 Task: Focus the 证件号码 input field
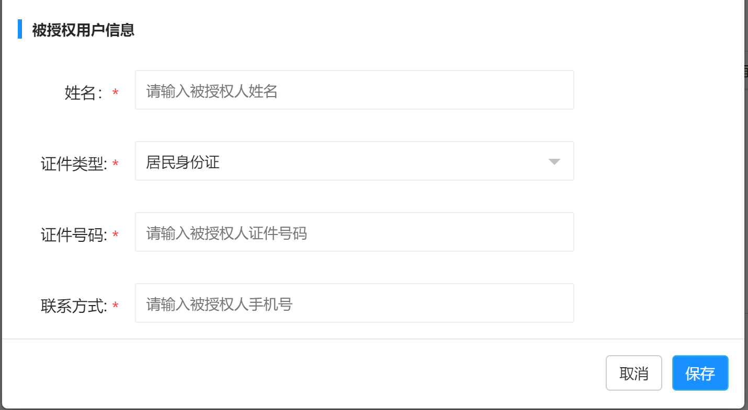(x=354, y=232)
